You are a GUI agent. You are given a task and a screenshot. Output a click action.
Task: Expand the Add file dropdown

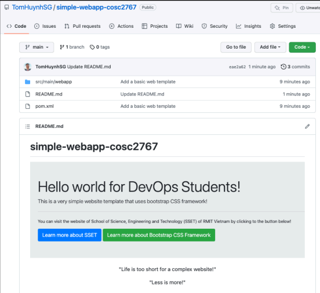point(270,47)
